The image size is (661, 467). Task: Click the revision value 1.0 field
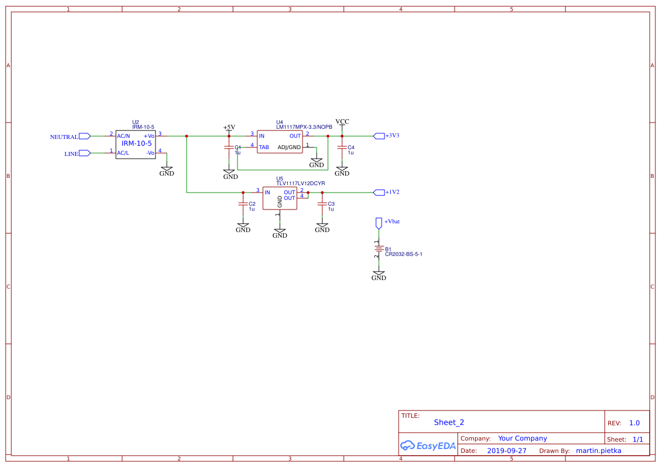coord(633,422)
